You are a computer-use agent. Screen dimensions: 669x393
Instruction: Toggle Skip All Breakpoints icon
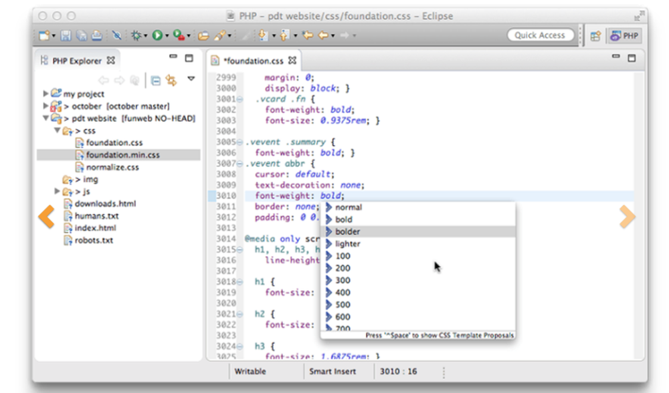point(116,35)
